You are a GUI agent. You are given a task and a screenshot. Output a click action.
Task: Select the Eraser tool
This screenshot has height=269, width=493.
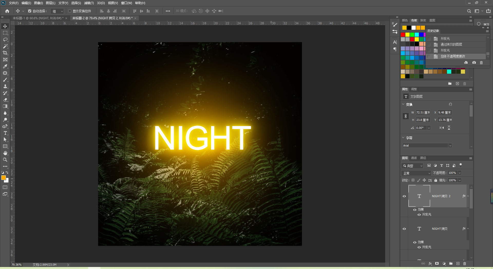point(5,100)
